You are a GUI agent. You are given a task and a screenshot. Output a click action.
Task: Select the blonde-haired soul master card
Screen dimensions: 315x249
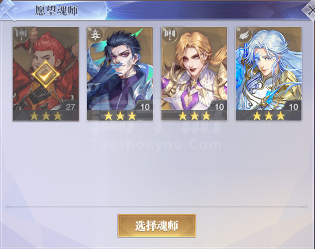tap(194, 74)
